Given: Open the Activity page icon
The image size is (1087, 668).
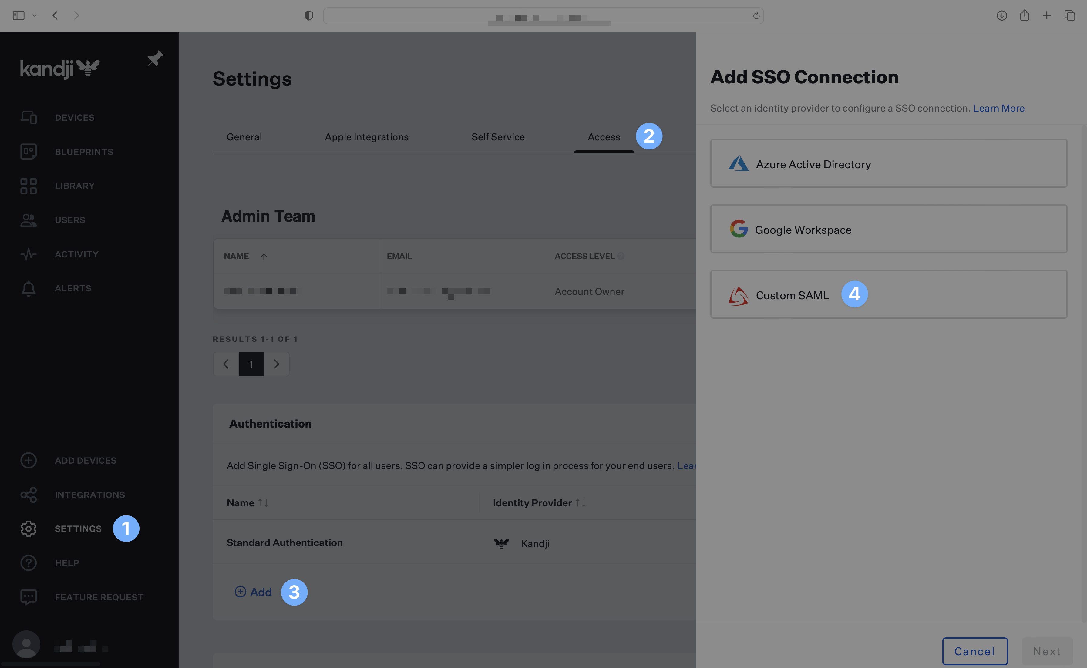Looking at the screenshot, I should coord(28,254).
